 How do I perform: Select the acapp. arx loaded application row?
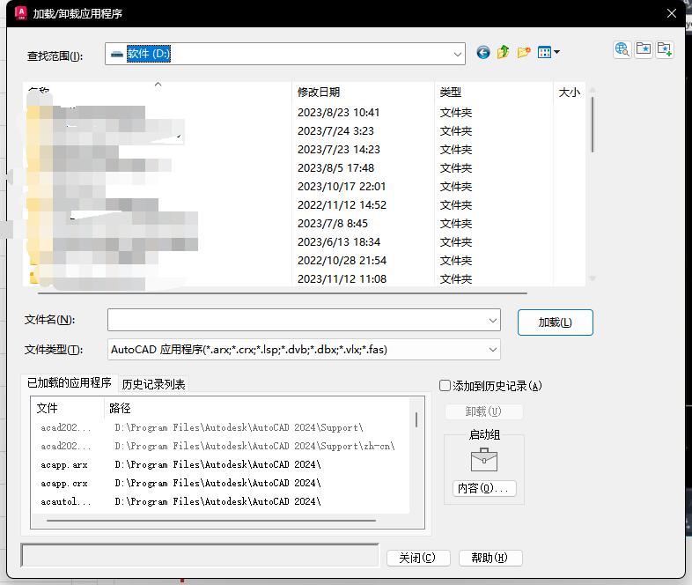(221, 464)
